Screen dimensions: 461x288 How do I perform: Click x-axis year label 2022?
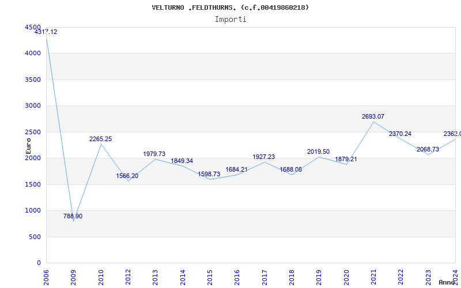[x=400, y=277]
